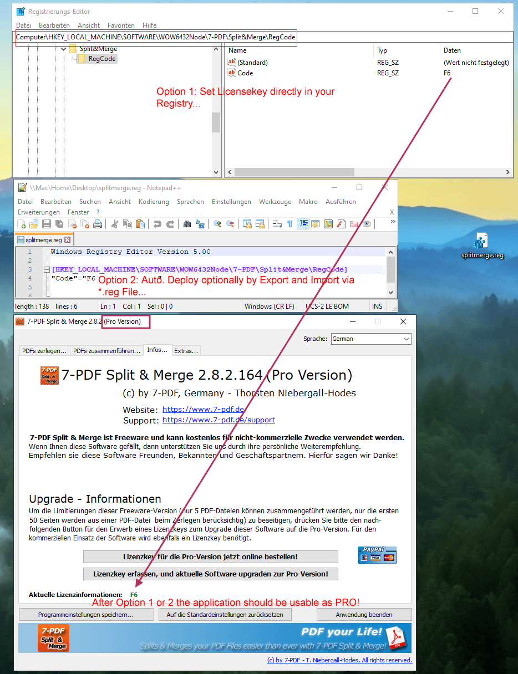Switch to PDFs zusammenführen tab
The image size is (518, 674).
tap(106, 351)
